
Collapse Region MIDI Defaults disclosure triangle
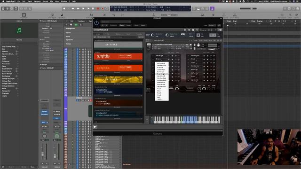tap(40, 21)
